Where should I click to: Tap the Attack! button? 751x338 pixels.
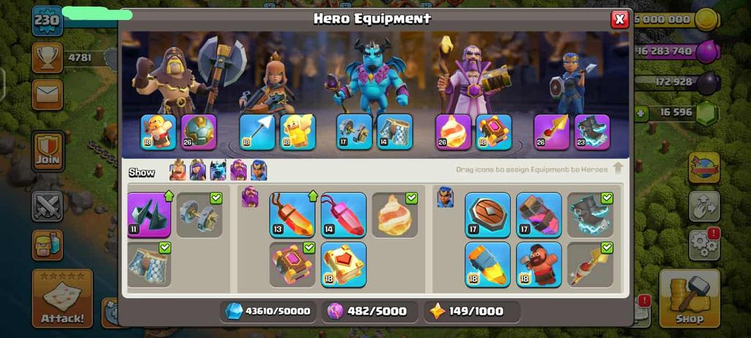(x=62, y=299)
